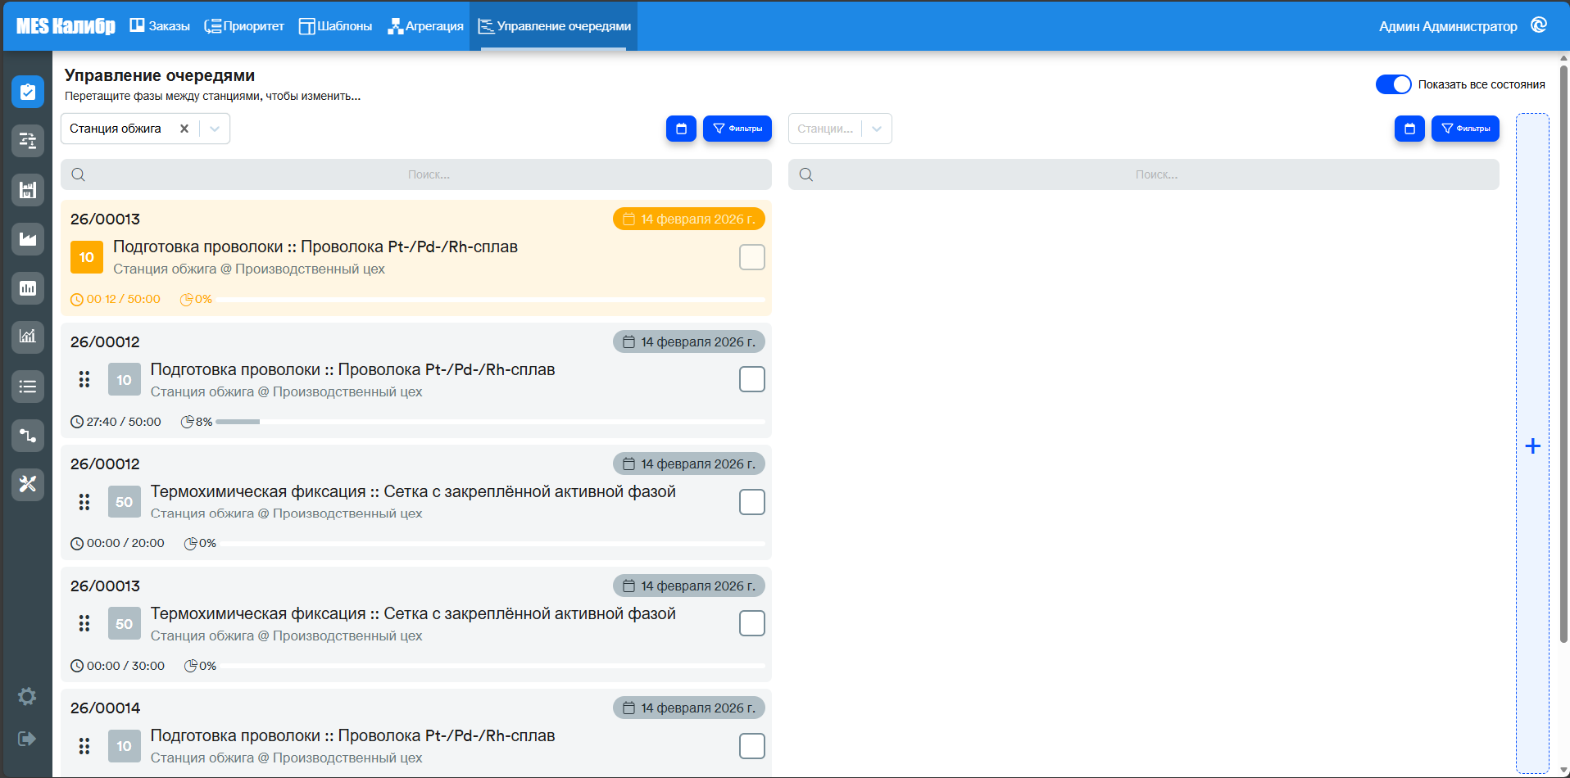Click the 0% progress bar of highlighted 26/00013
This screenshot has width=1570, height=778.
[490, 300]
